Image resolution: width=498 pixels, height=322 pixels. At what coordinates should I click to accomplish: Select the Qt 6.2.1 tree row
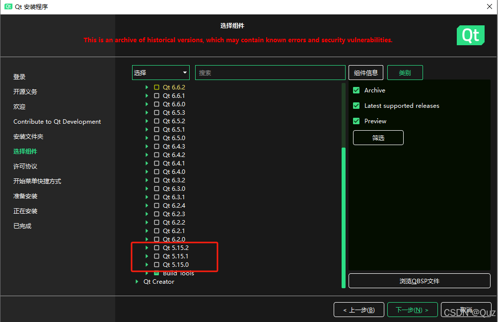pos(174,231)
